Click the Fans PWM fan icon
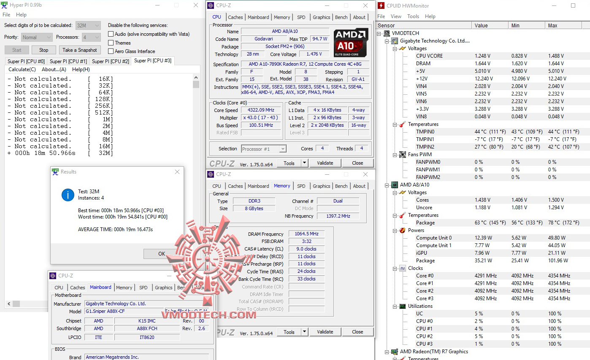The height and width of the screenshot is (360, 590). pyautogui.click(x=403, y=155)
